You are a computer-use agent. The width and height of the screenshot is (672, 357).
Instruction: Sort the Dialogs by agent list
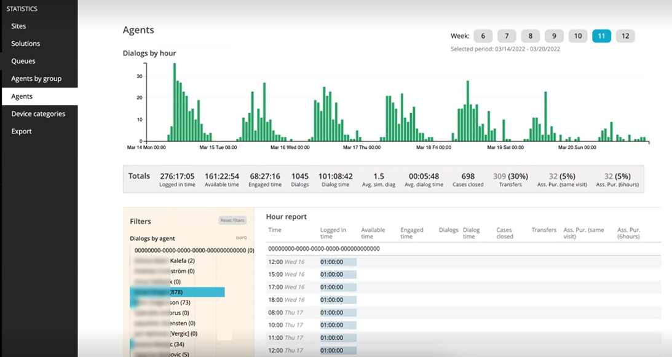241,238
